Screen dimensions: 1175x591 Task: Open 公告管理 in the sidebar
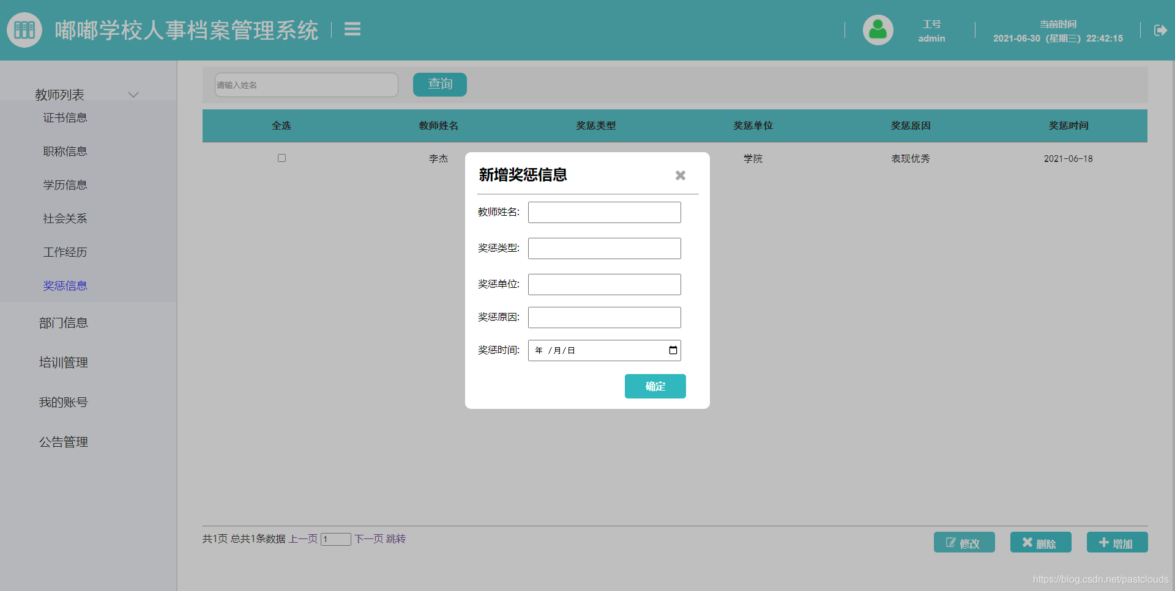click(64, 442)
